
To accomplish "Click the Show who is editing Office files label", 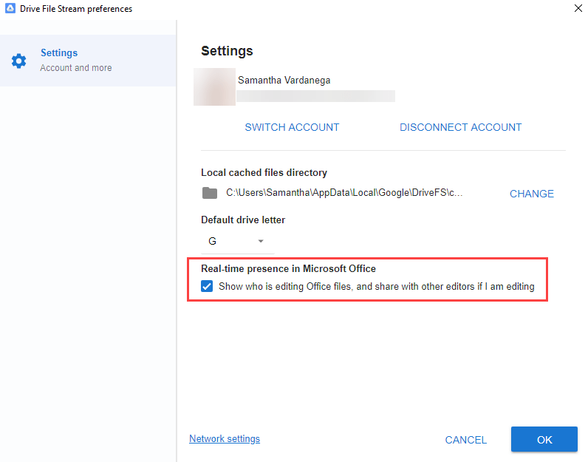I will [x=377, y=287].
